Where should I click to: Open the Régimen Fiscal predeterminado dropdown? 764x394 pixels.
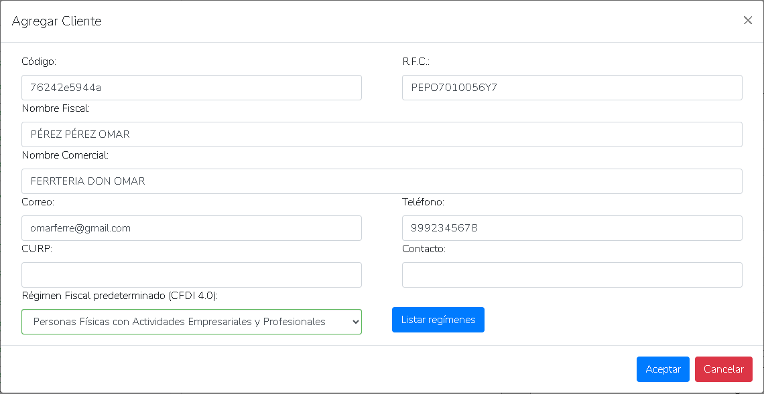point(192,322)
